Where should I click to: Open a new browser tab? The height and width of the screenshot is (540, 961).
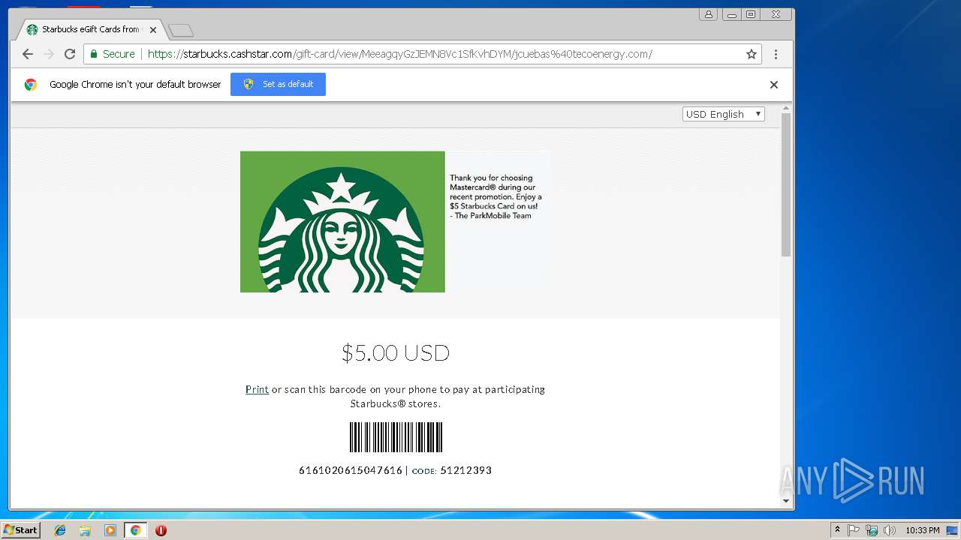pyautogui.click(x=181, y=30)
